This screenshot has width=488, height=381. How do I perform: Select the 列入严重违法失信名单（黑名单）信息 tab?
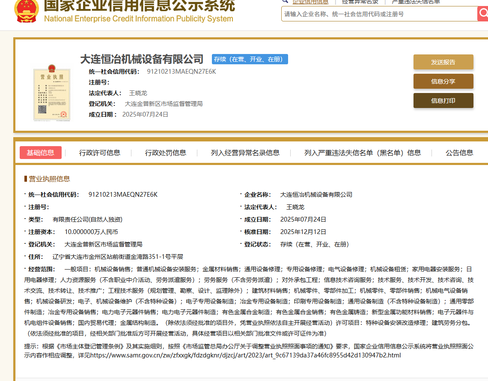coord(363,153)
